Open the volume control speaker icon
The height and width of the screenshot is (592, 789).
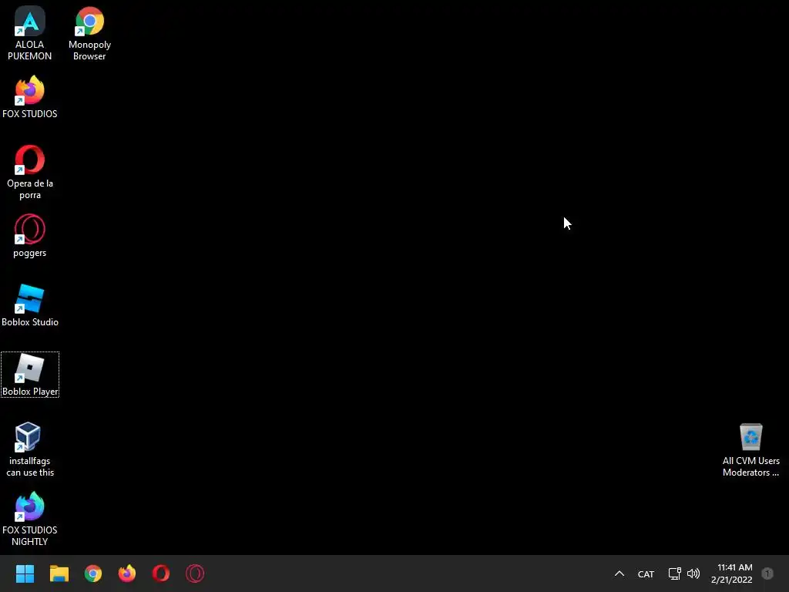(x=693, y=573)
